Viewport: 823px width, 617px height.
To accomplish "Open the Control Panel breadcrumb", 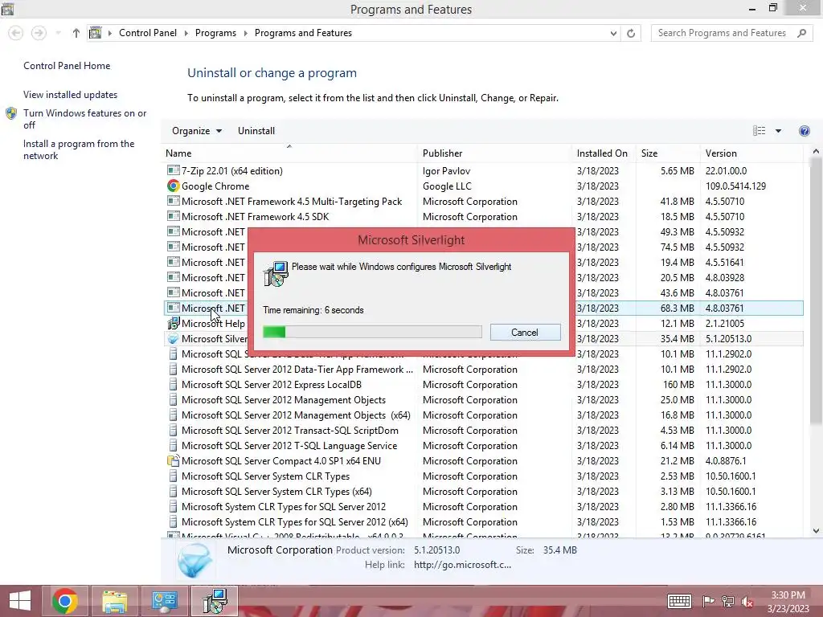I will (x=148, y=32).
